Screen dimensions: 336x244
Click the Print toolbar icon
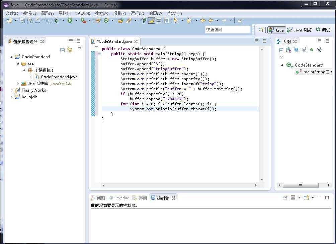pos(38,20)
